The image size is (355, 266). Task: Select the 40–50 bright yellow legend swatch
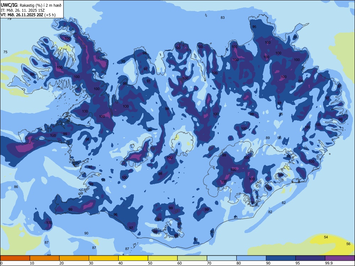(x=133, y=258)
